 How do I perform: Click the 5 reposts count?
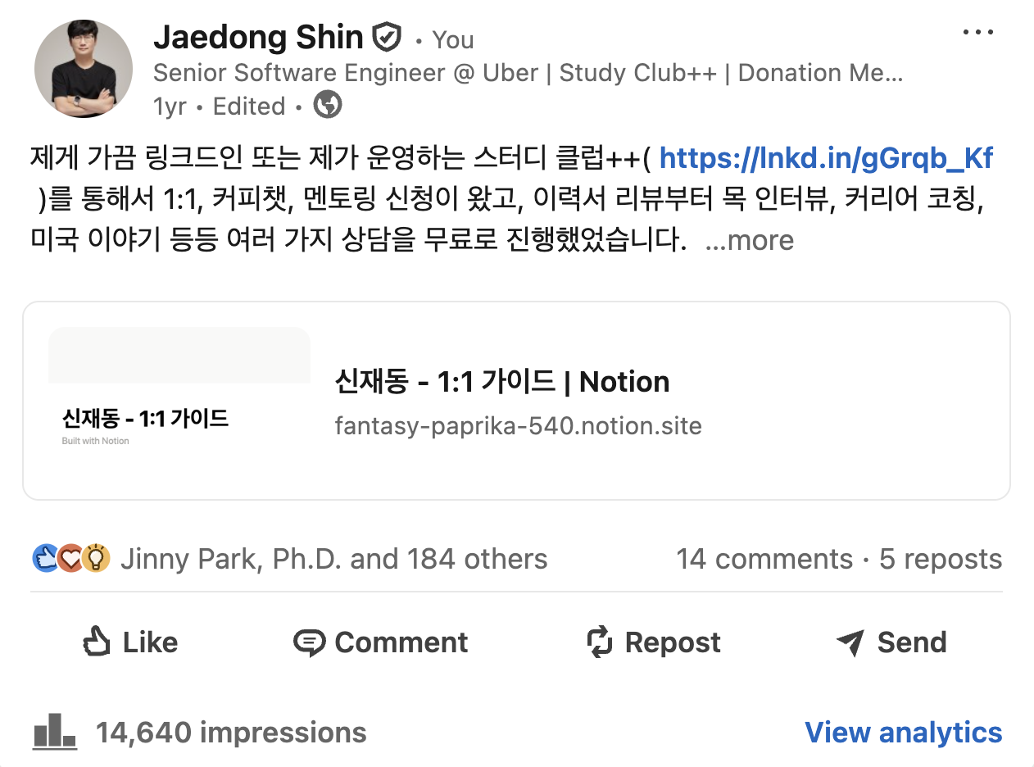pyautogui.click(x=939, y=558)
